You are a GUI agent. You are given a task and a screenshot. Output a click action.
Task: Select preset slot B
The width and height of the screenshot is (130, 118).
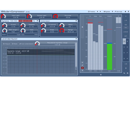pyautogui.click(x=127, y=41)
